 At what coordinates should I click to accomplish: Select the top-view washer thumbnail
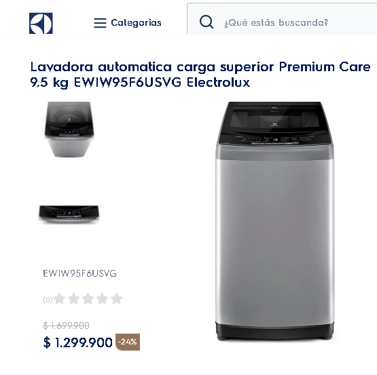coord(69,130)
